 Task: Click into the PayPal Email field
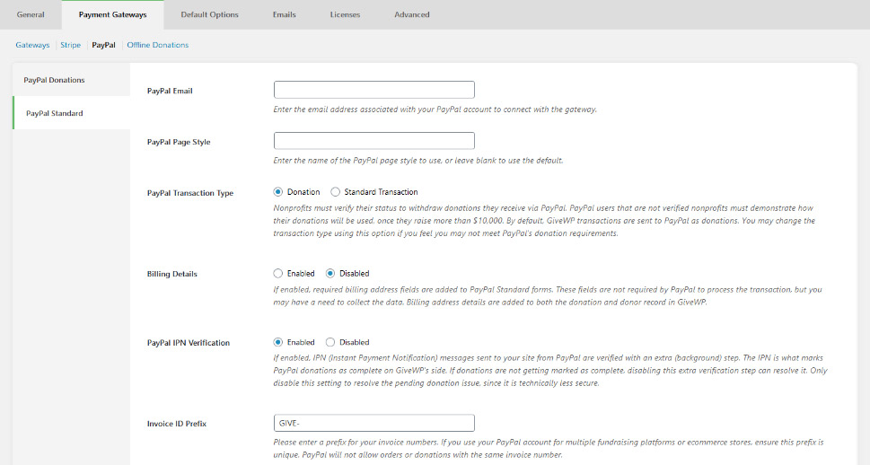pos(373,90)
